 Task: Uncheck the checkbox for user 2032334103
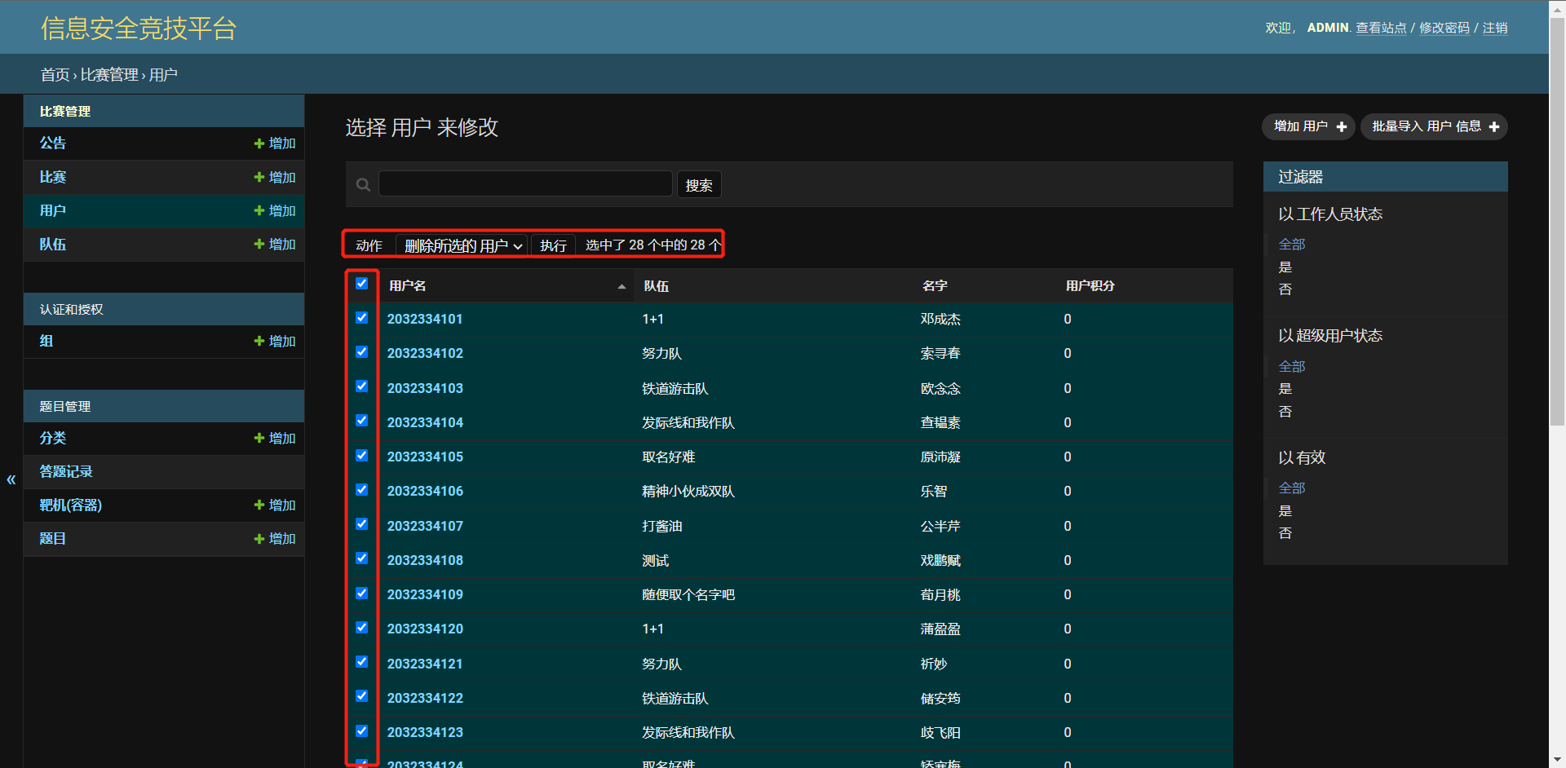click(x=362, y=386)
